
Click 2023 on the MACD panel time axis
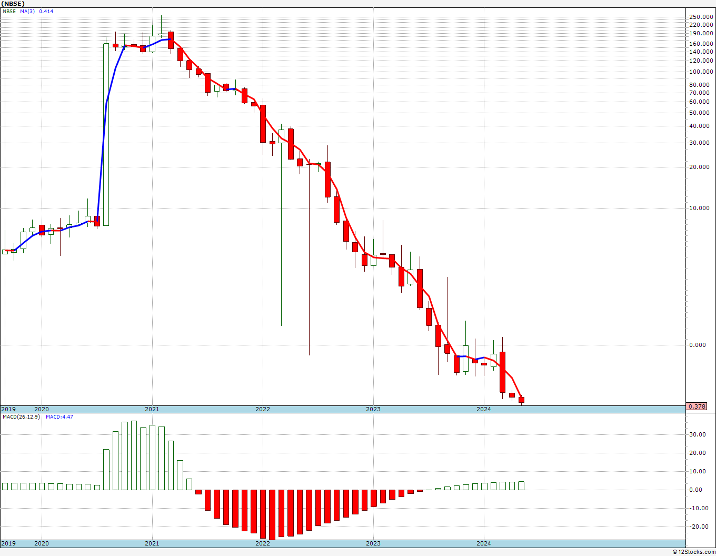[x=373, y=543]
